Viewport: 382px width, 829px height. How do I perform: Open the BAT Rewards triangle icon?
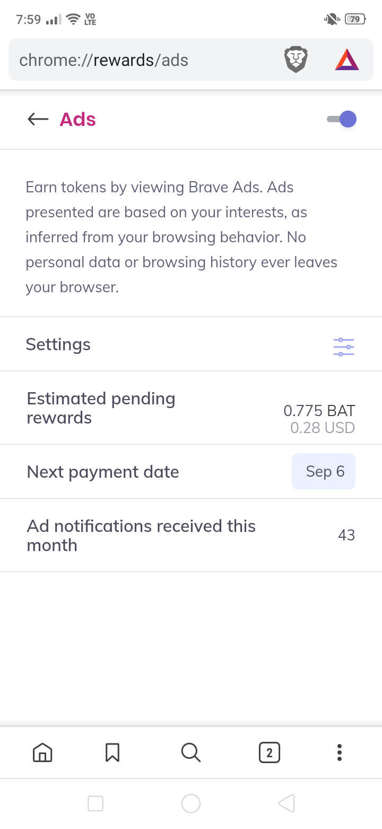point(347,60)
